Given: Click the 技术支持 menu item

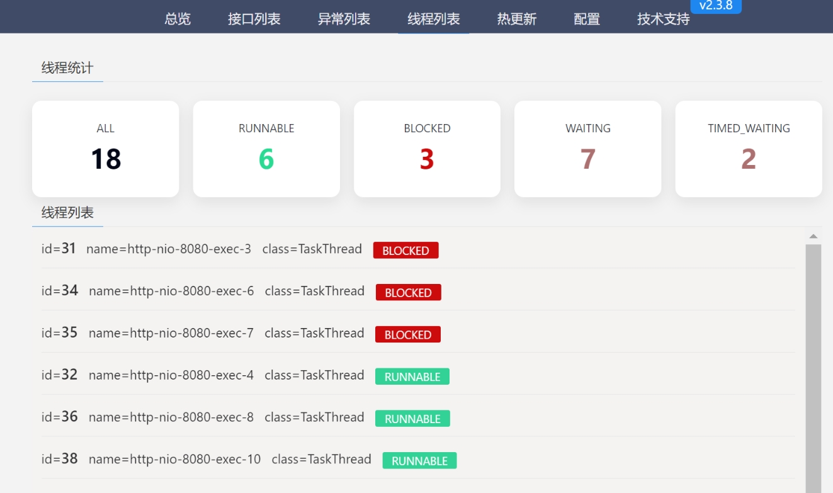Looking at the screenshot, I should click(x=663, y=19).
